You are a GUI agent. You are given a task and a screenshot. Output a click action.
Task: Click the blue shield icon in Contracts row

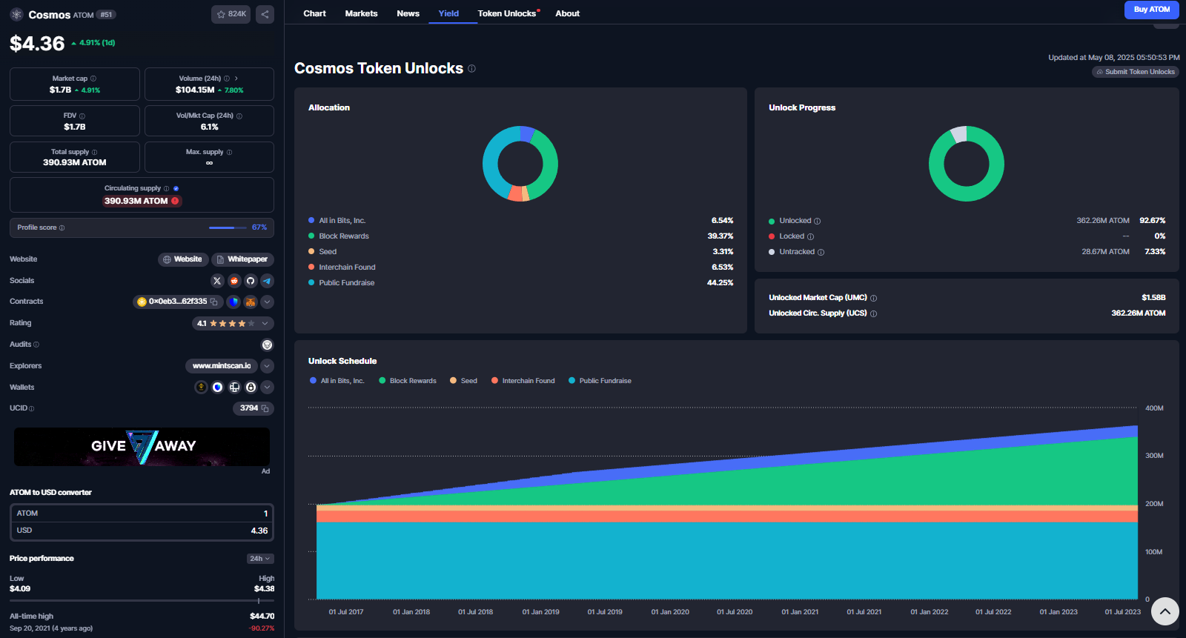pyautogui.click(x=233, y=302)
